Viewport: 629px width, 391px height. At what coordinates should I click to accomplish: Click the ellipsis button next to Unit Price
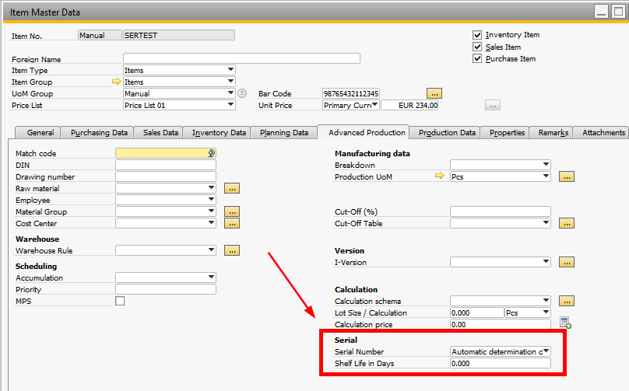[491, 105]
